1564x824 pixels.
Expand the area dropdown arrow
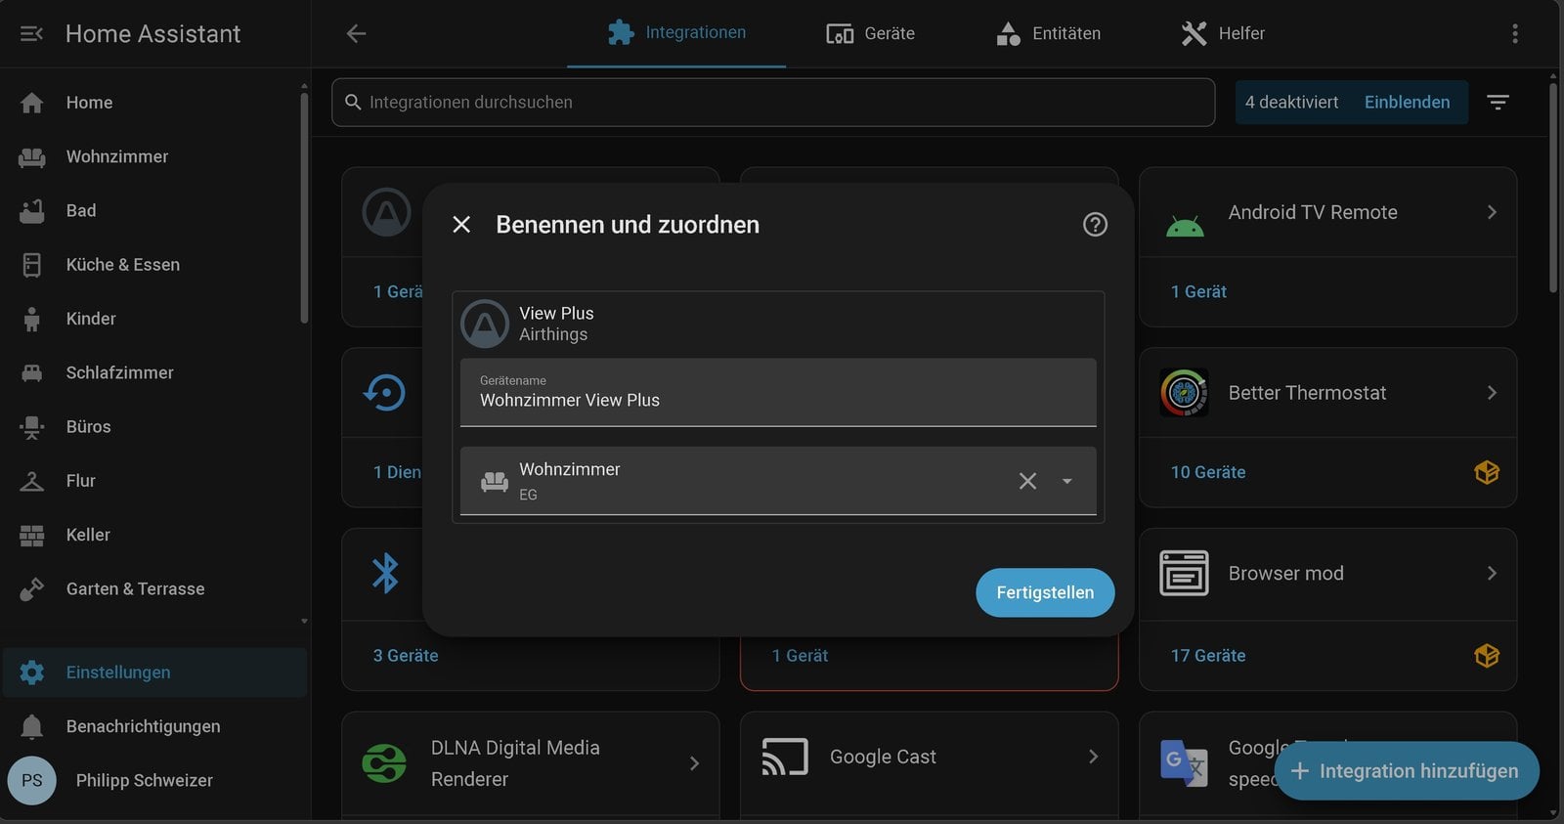pyautogui.click(x=1067, y=481)
